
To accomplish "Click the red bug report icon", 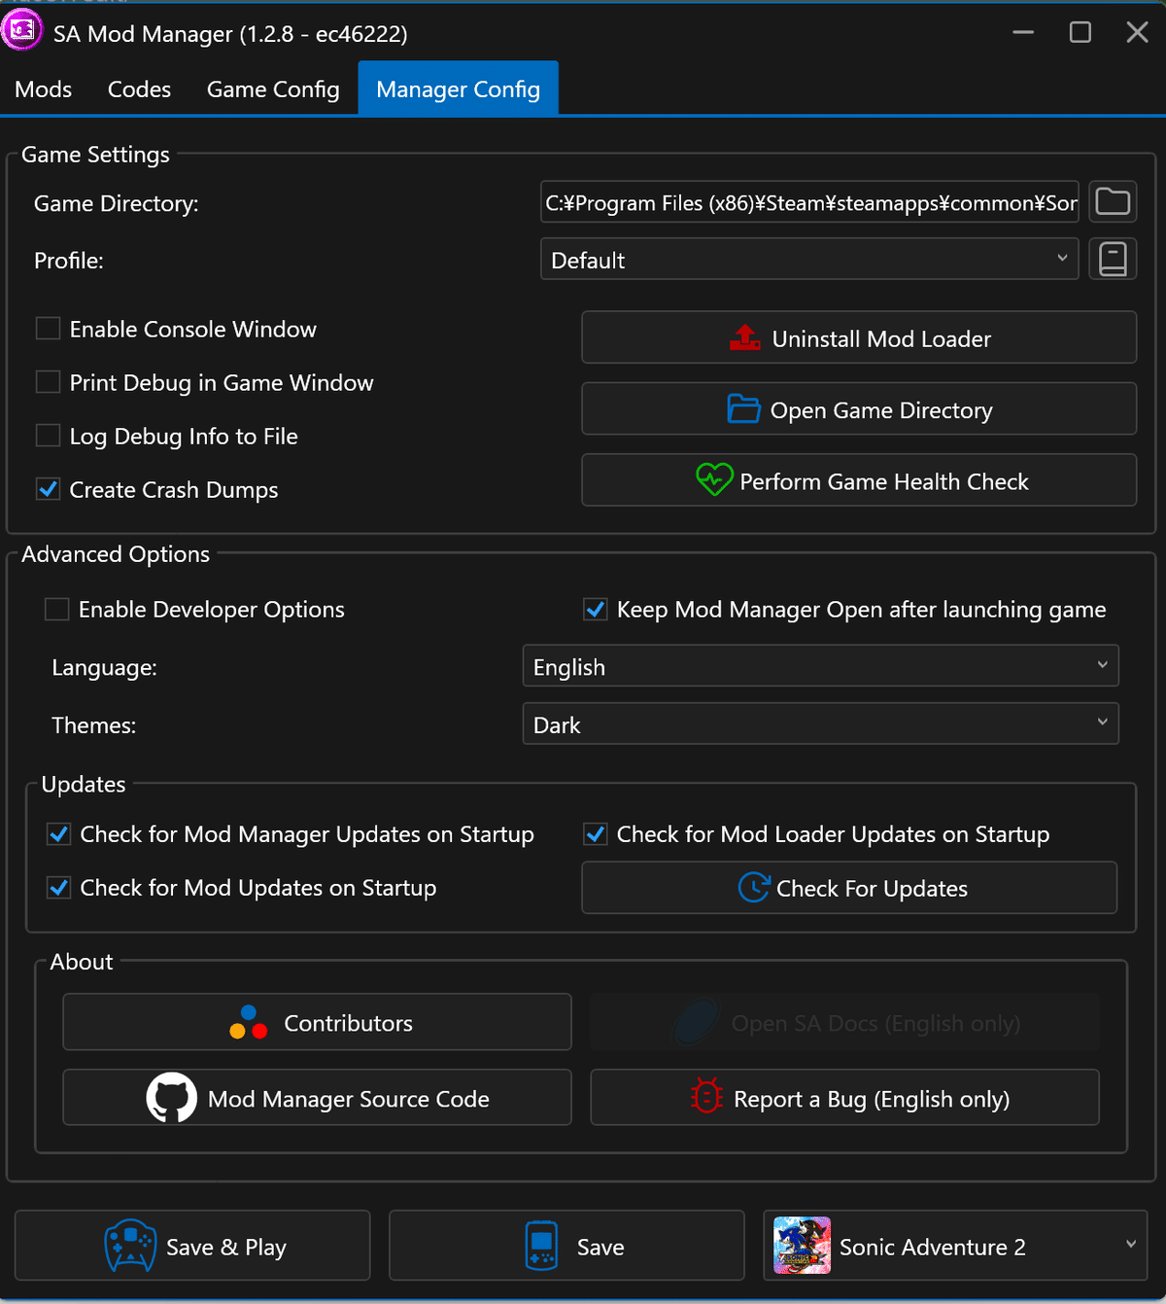I will coord(706,1097).
